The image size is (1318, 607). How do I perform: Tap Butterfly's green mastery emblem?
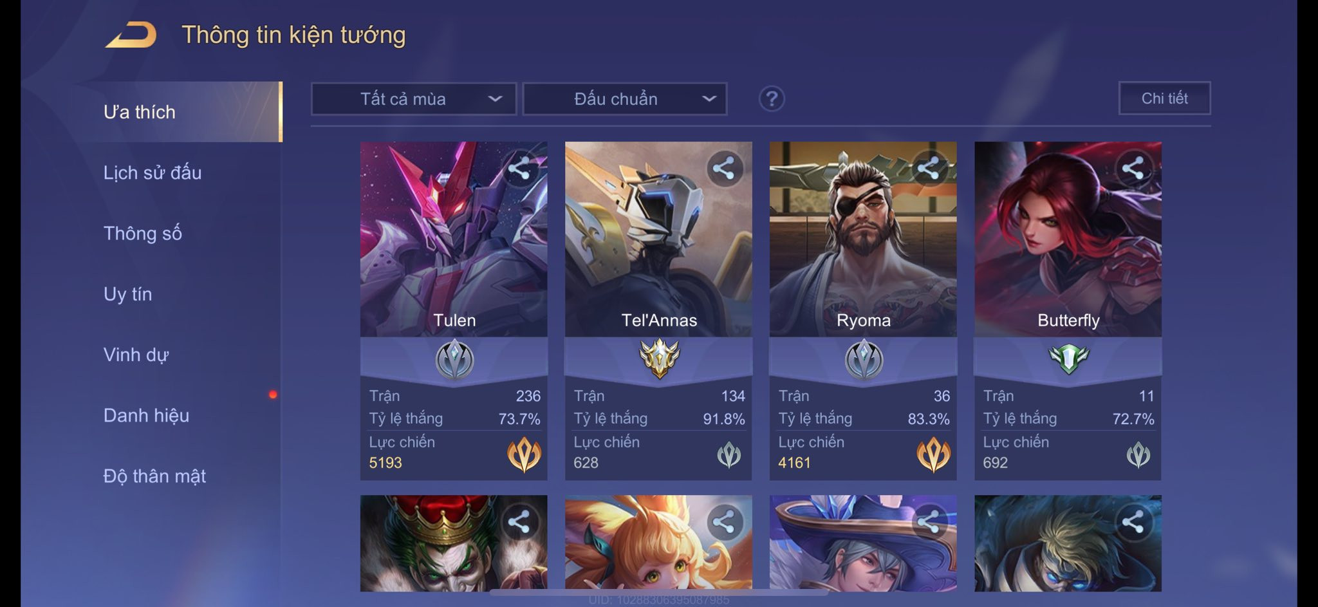point(1068,358)
